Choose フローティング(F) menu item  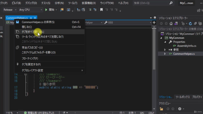pos(50,58)
